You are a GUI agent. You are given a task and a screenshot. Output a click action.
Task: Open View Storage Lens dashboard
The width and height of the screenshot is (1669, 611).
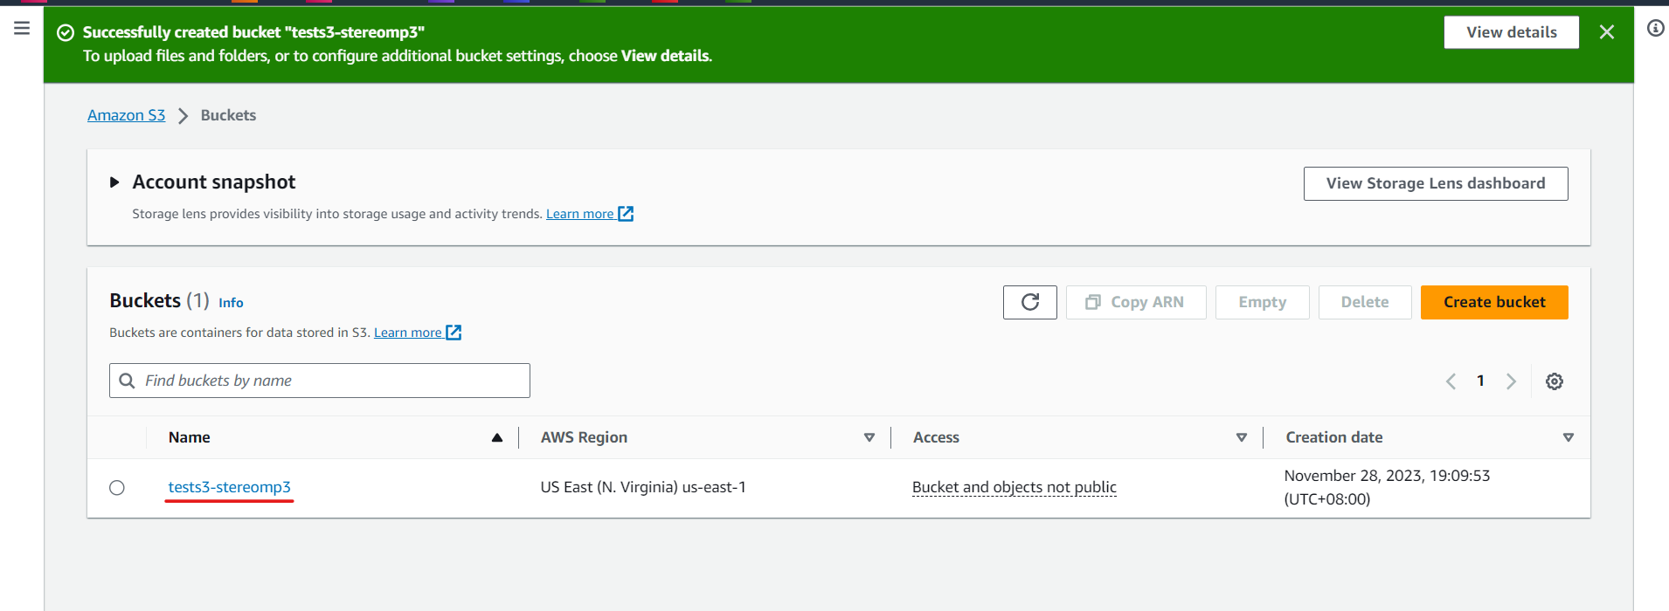pos(1435,183)
